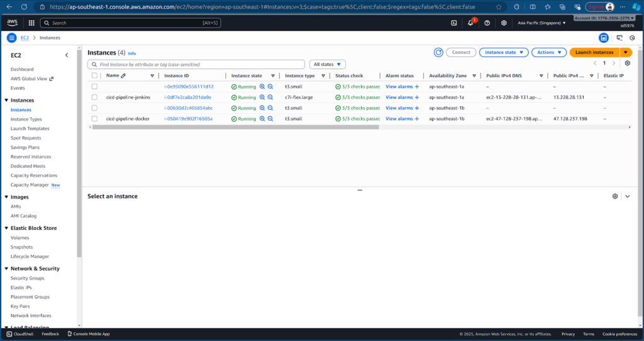
Task: Open the table preferences gear icon
Action: tap(627, 63)
